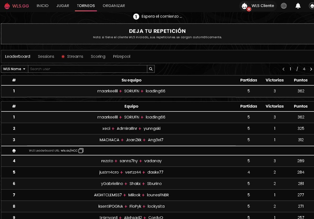Open the notifications bell
This screenshot has width=314, height=219.
(298, 6)
